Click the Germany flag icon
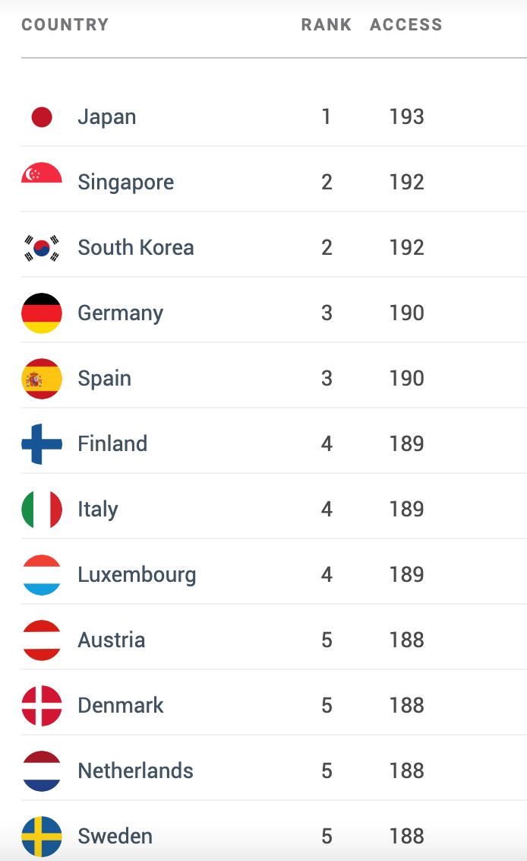Viewport: 527px width, 861px height. [42, 313]
